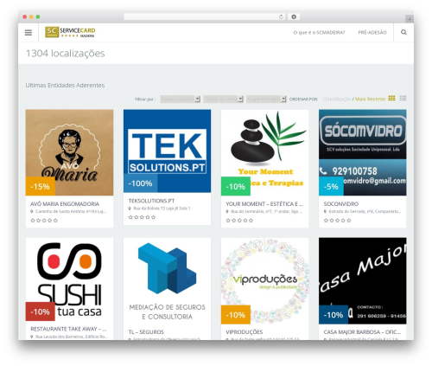This screenshot has height=366, width=432.
Task: Click 'Ultimas Entidades Aderentes' heading
Action: pyautogui.click(x=65, y=85)
